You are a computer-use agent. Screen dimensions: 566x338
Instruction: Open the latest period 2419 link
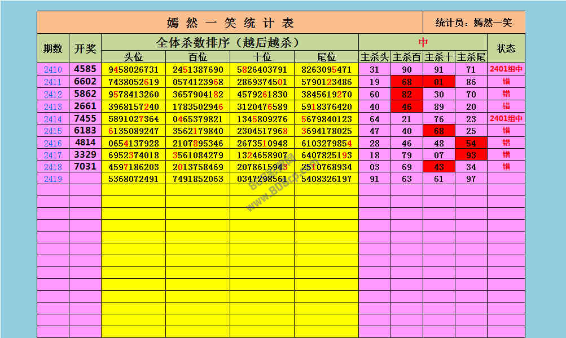click(52, 179)
